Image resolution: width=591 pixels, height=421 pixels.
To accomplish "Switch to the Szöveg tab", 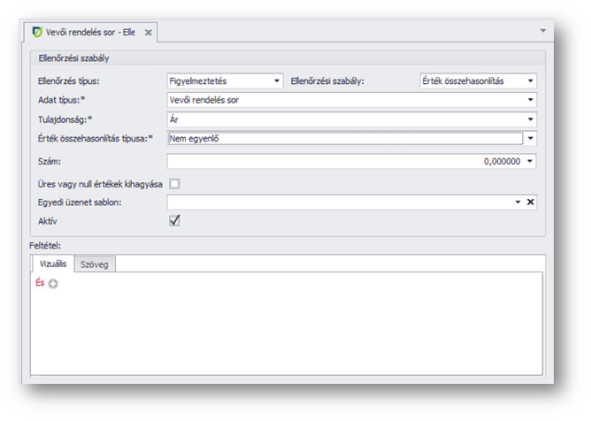I will coord(94,264).
